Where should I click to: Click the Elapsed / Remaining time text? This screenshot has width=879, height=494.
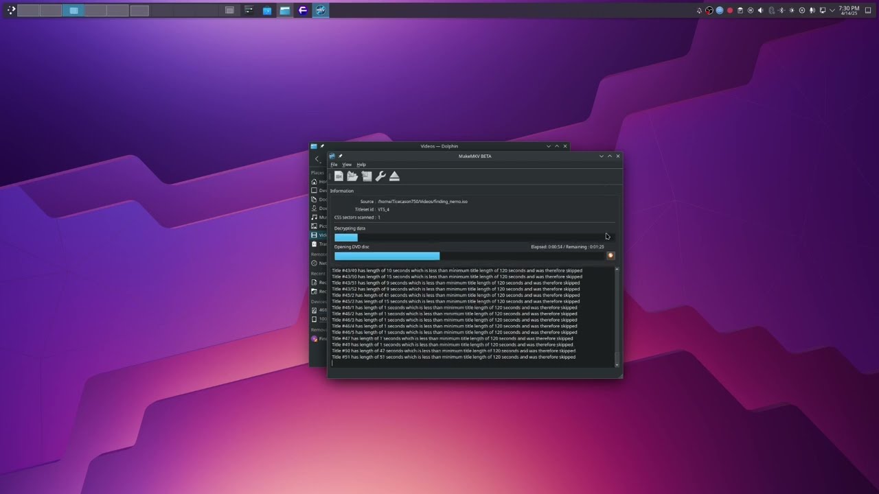click(567, 247)
